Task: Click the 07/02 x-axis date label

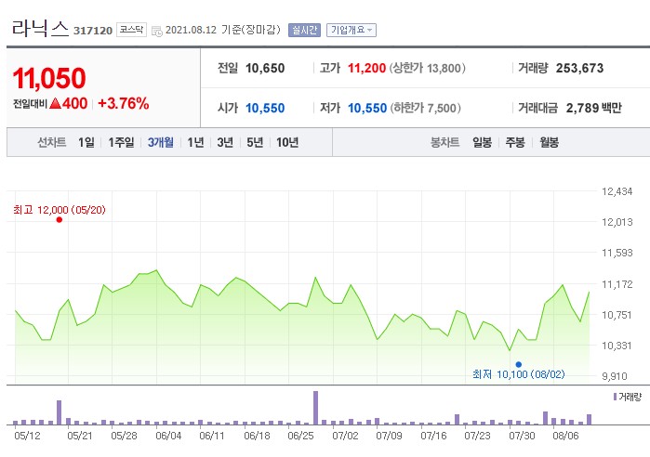Action: click(345, 436)
